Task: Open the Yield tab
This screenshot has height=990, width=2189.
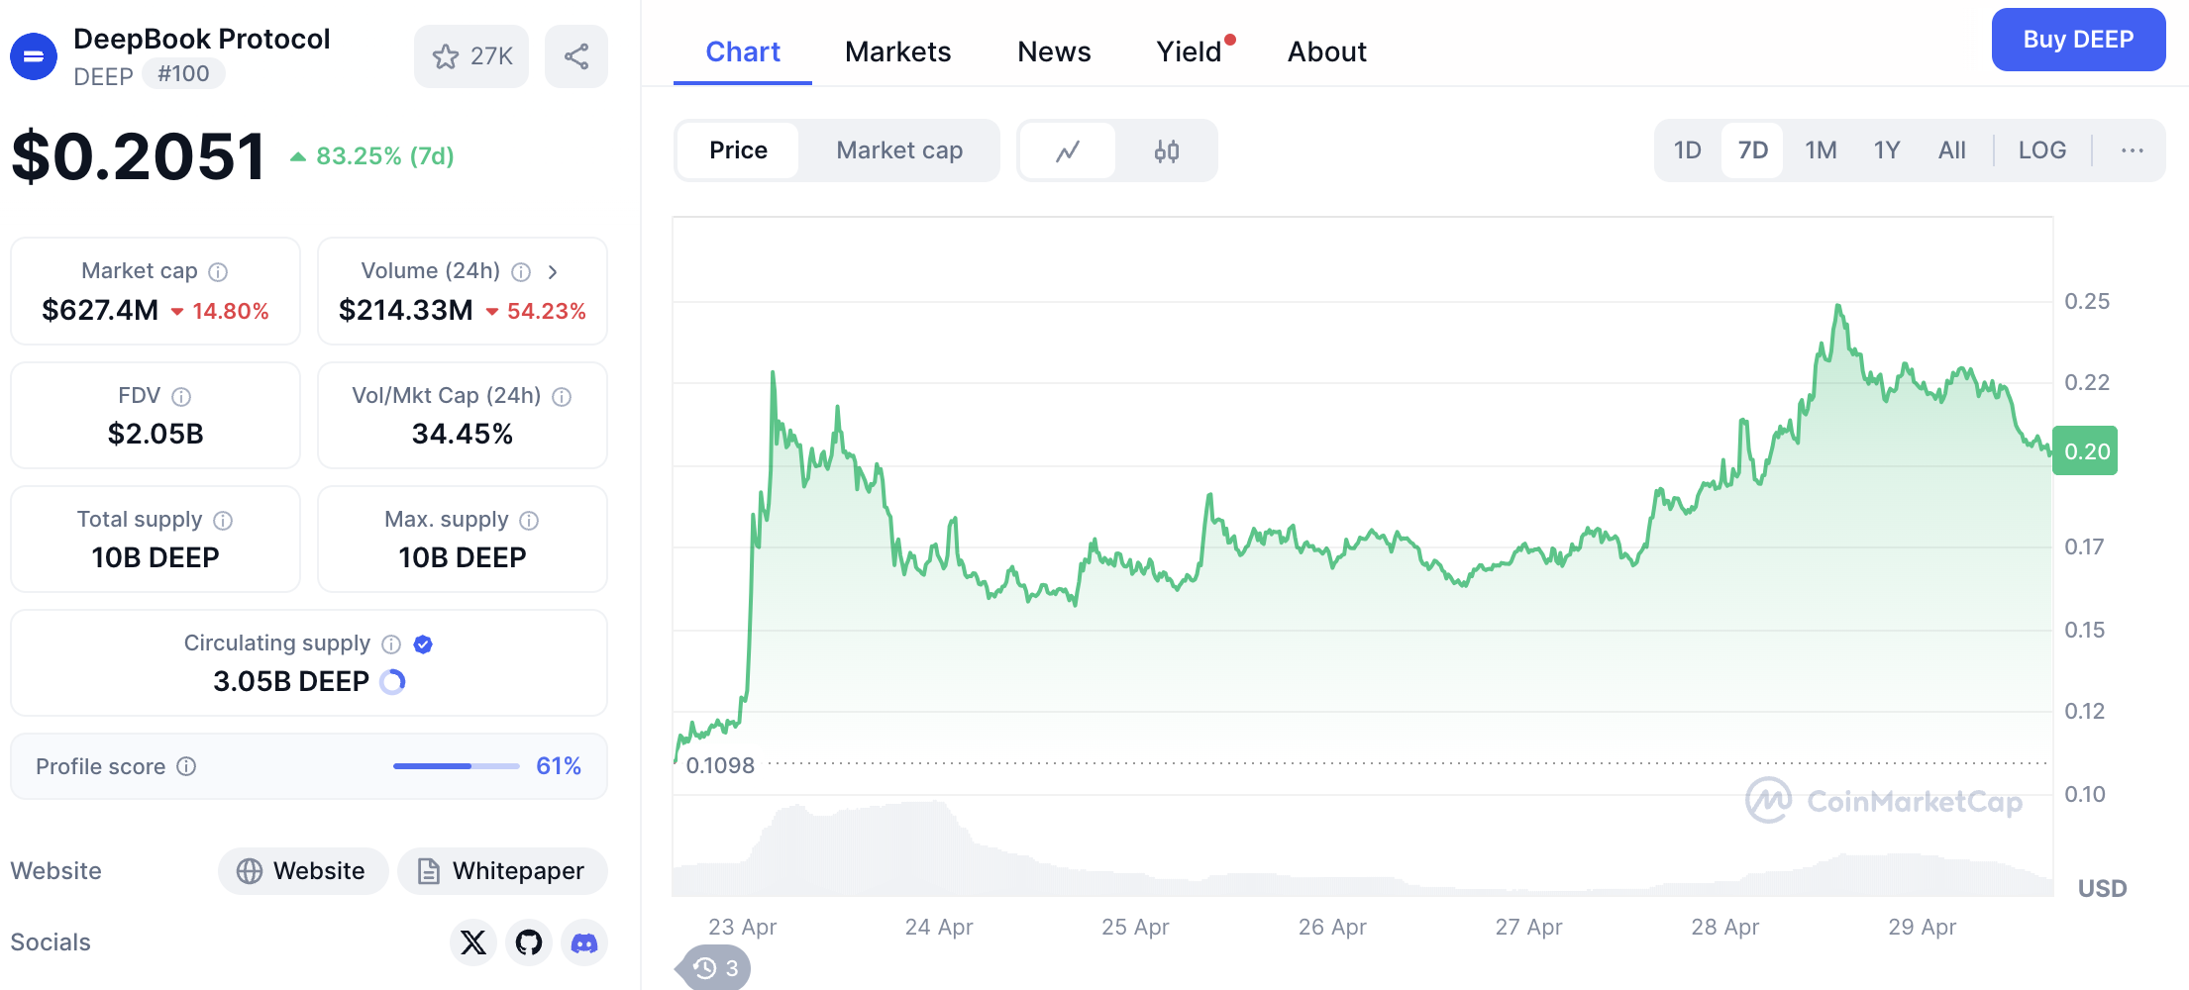Action: (1189, 51)
